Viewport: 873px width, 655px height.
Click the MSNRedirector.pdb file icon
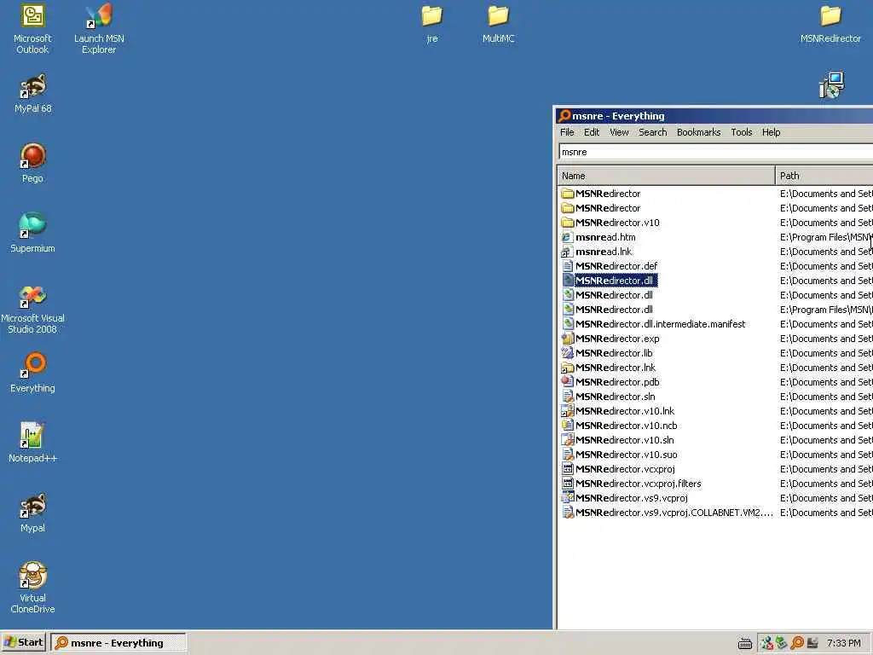567,382
